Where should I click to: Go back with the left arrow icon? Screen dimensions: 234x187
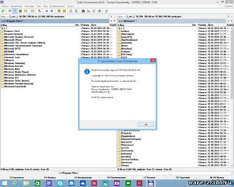(x=46, y=11)
